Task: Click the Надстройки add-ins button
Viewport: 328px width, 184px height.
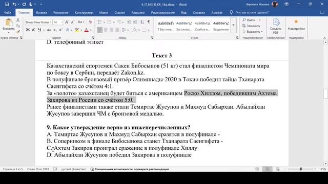Action: (x=296, y=25)
